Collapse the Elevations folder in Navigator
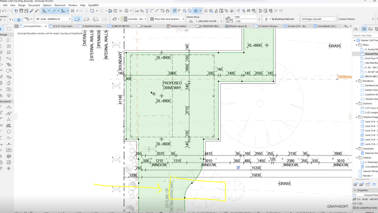The image size is (378, 213). click(x=356, y=81)
